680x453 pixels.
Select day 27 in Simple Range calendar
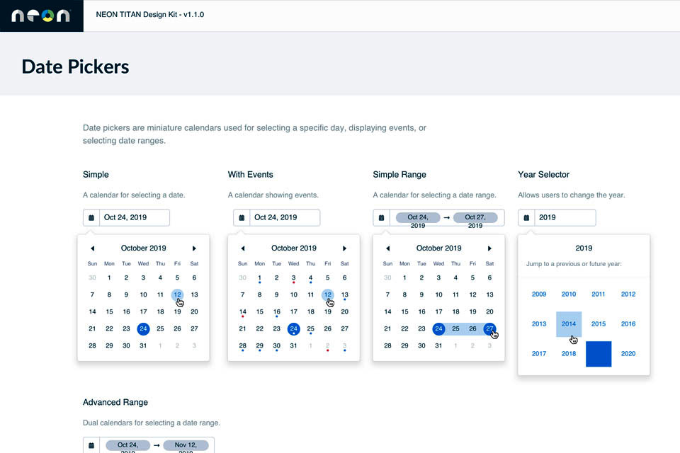[489, 328]
